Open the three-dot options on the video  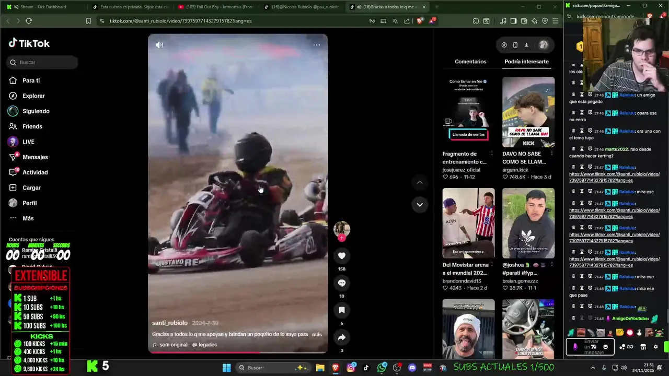click(317, 45)
